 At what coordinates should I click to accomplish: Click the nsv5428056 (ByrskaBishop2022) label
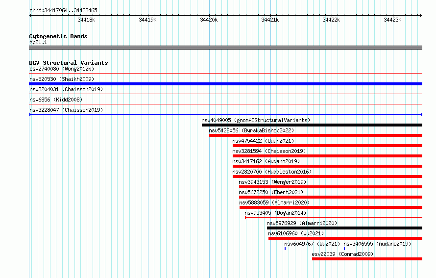click(x=251, y=130)
